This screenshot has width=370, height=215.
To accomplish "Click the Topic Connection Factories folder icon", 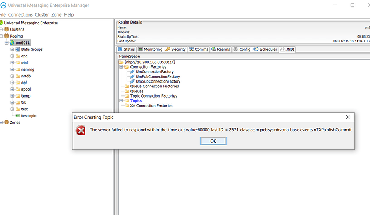I will tap(127, 96).
